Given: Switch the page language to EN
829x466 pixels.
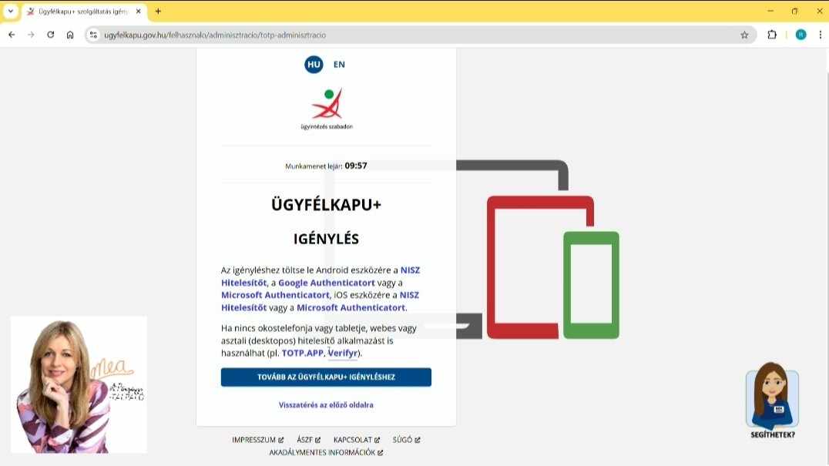Looking at the screenshot, I should point(339,65).
